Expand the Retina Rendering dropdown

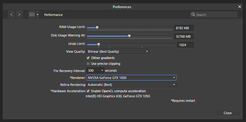[x=131, y=85]
